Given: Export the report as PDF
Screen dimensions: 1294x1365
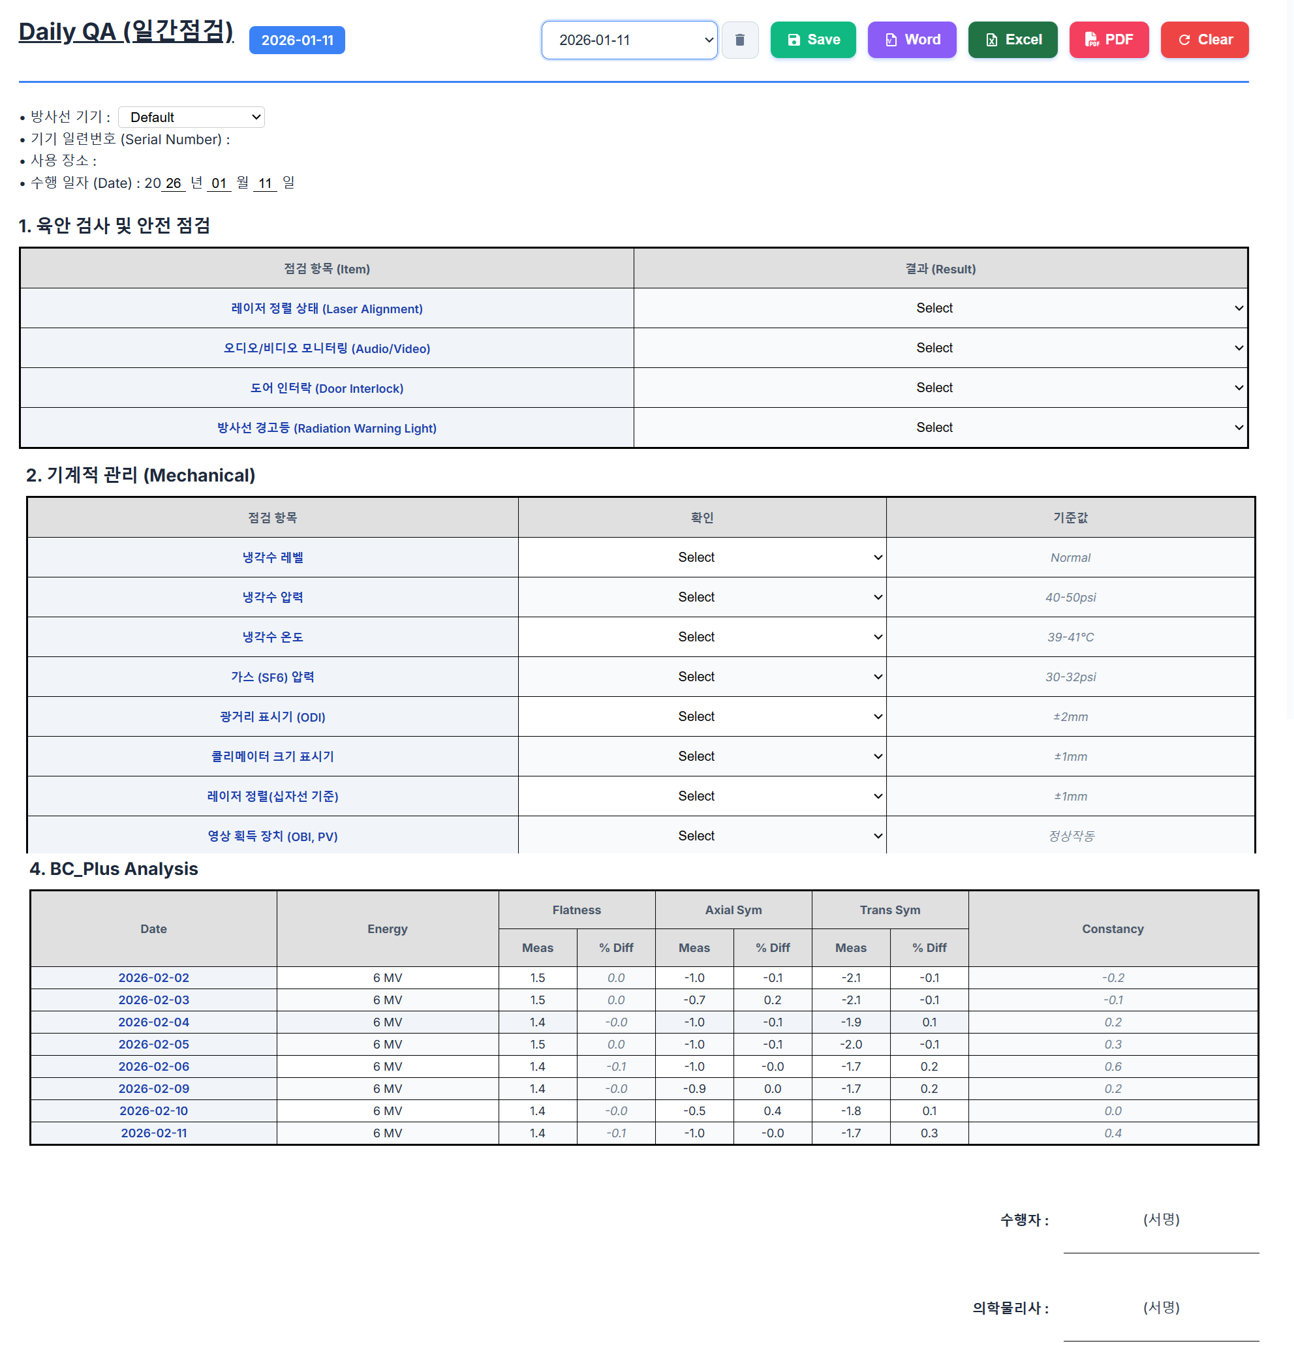Looking at the screenshot, I should click(1109, 40).
